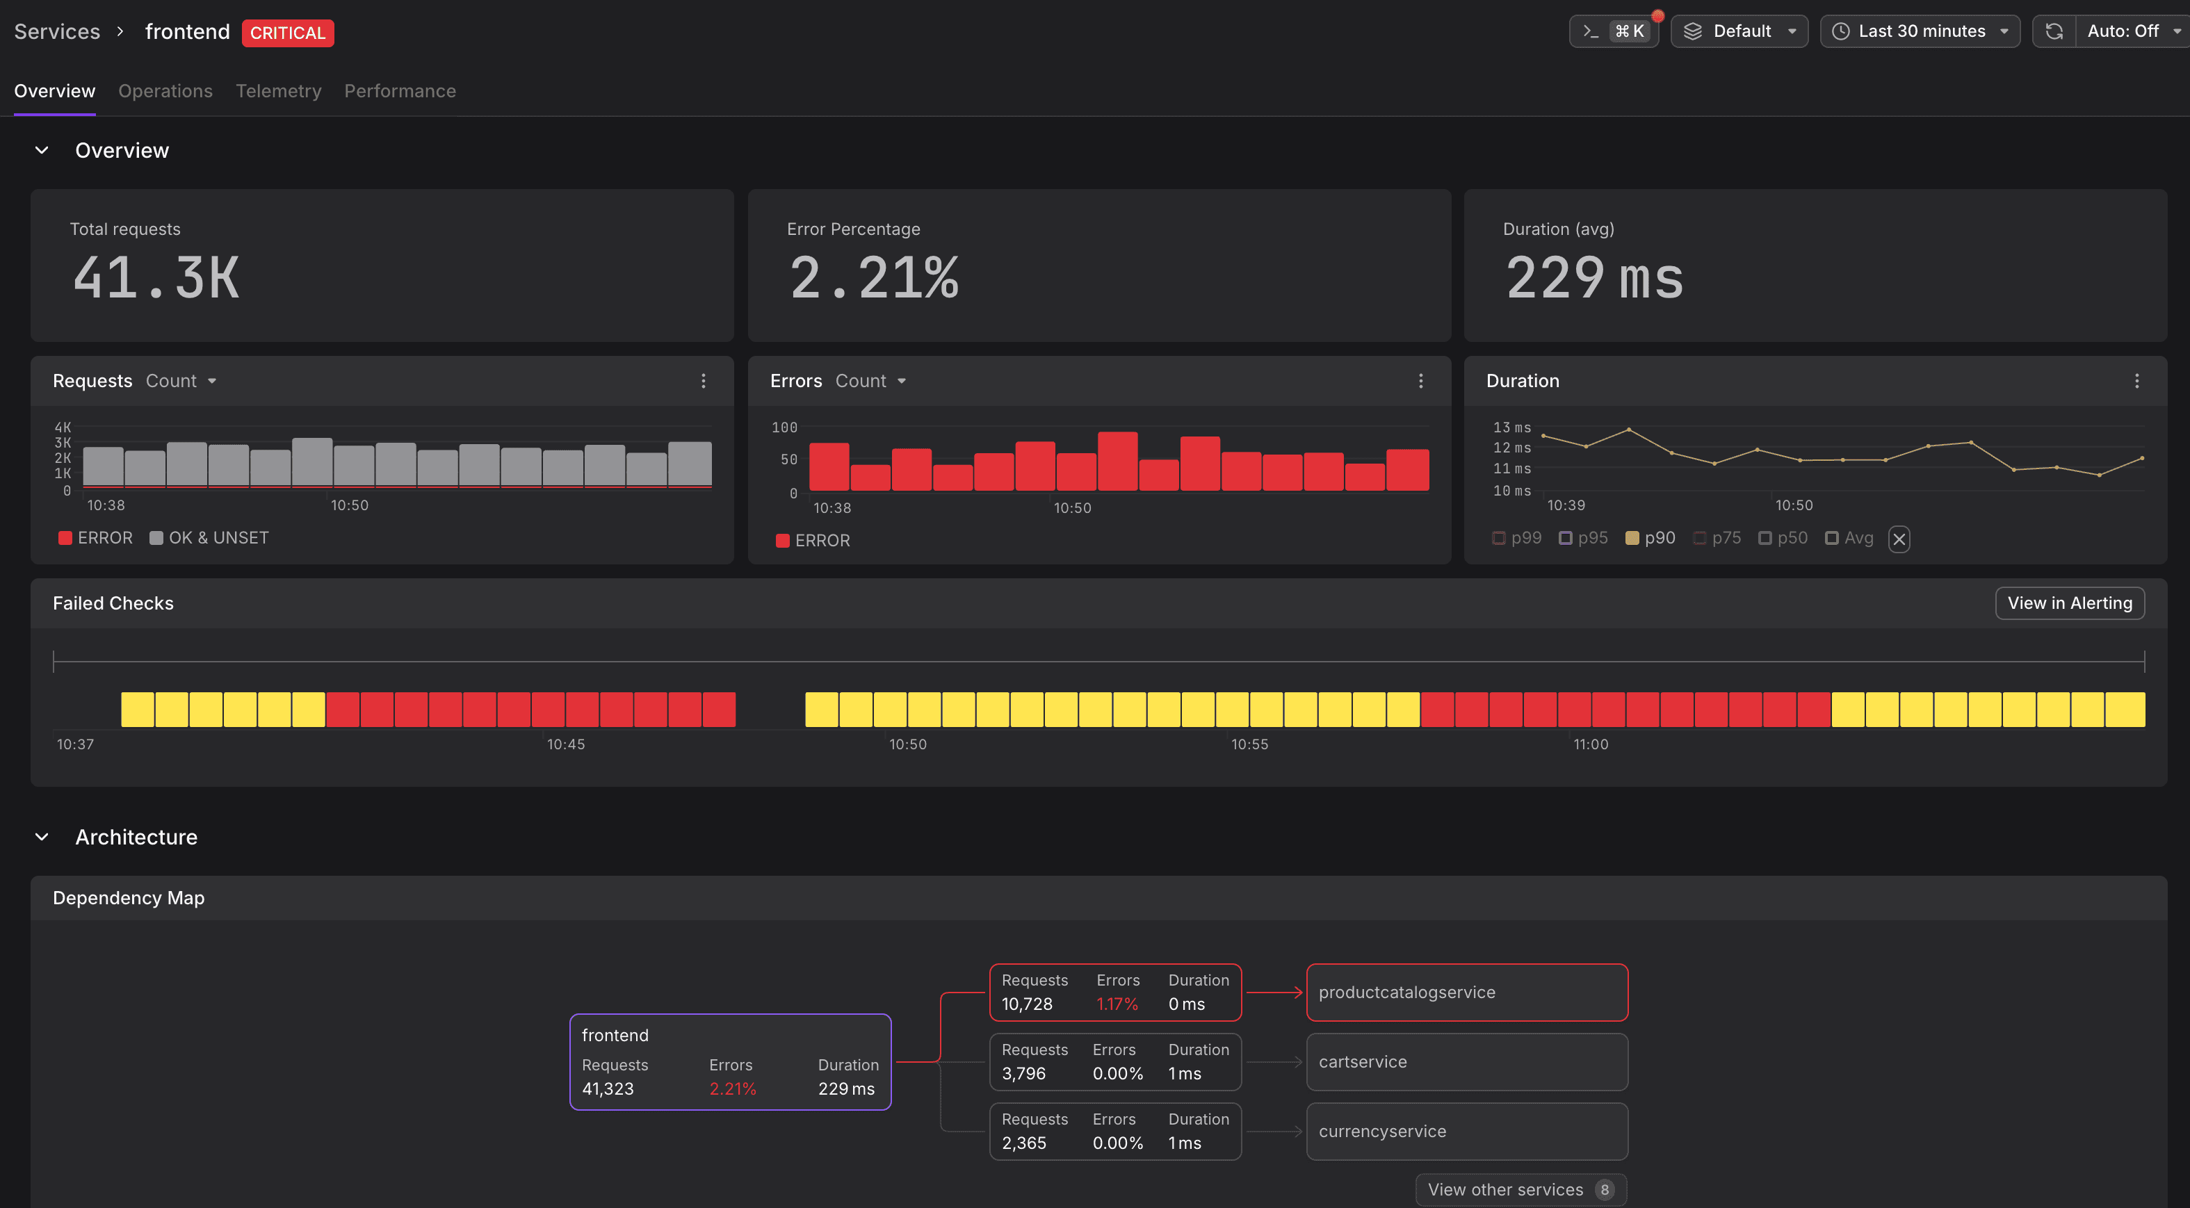
Task: Click the layers icon beside Default
Action: tap(1693, 31)
